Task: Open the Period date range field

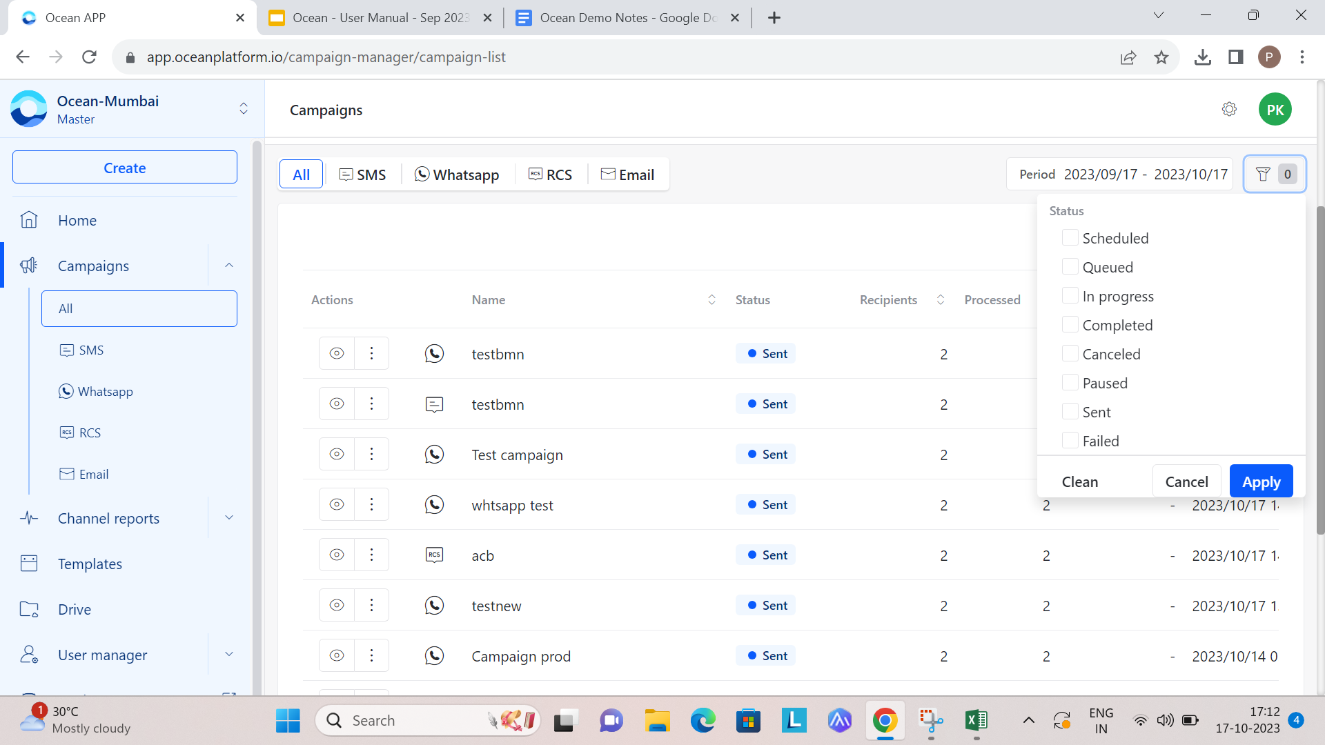Action: click(1121, 175)
